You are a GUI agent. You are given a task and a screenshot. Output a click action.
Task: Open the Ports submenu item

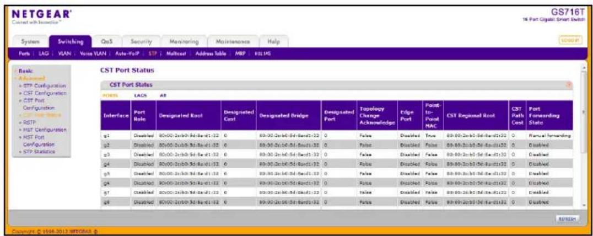pyautogui.click(x=25, y=53)
